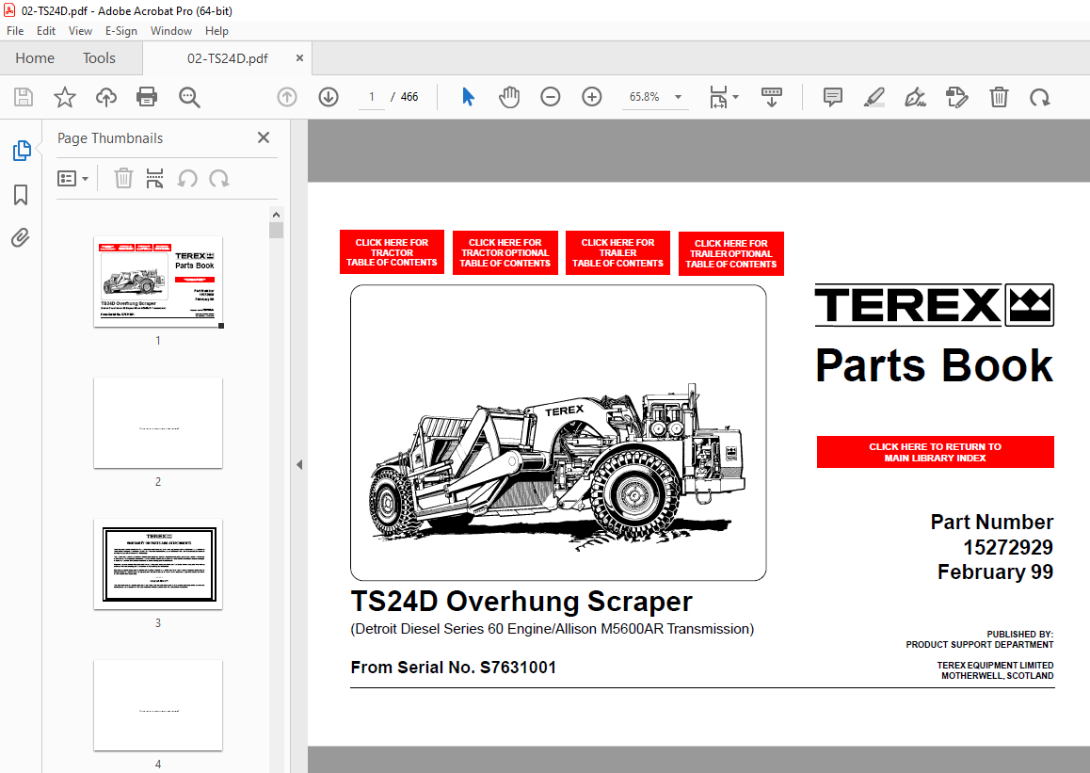Screen dimensions: 1090x773
Task: Click the page number input field
Action: click(372, 97)
